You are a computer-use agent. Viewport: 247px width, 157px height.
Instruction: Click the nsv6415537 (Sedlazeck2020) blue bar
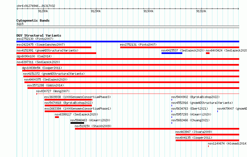(x=172, y=53)
